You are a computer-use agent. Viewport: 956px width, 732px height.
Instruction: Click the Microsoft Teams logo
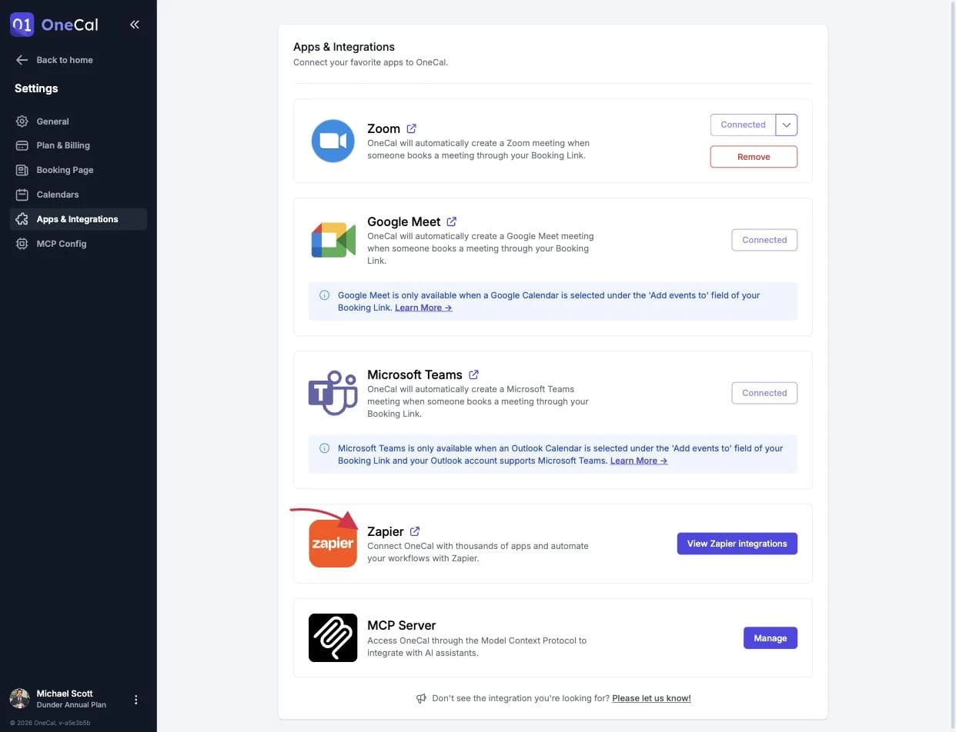(x=333, y=393)
